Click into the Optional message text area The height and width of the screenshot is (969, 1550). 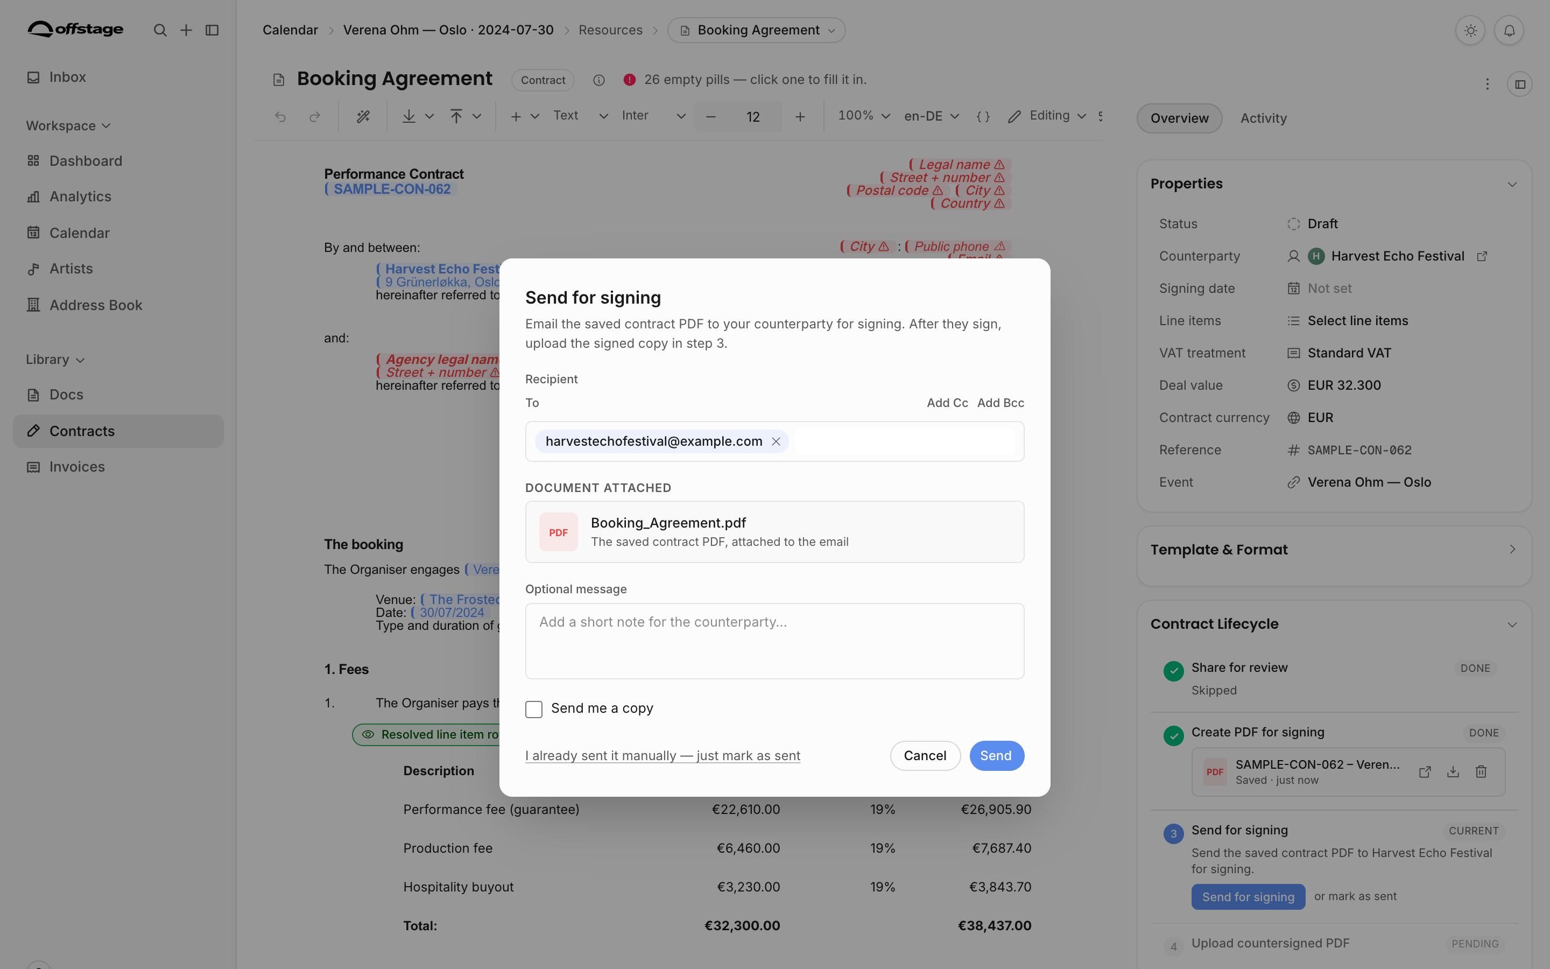pos(774,641)
